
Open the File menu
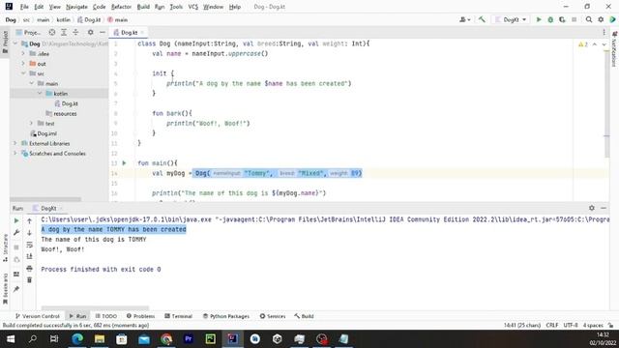pos(24,7)
